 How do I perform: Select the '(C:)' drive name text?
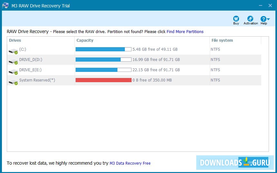[x=23, y=49]
